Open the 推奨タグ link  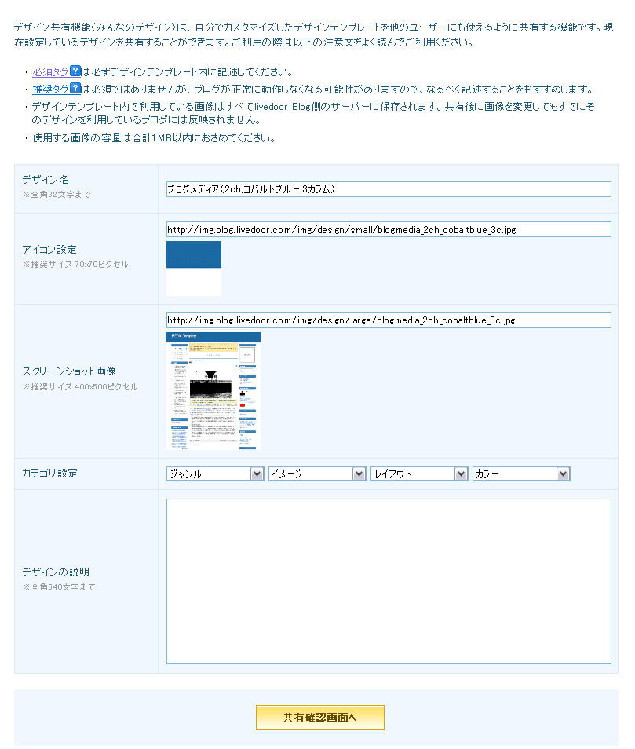(50, 90)
